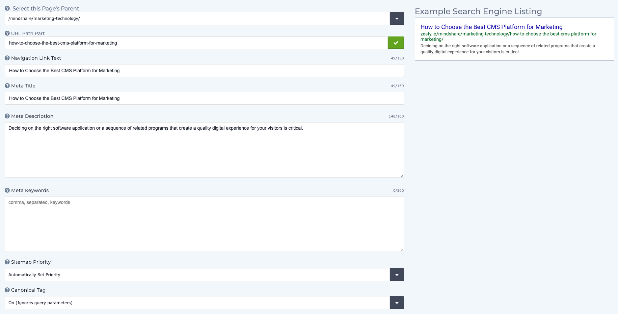
Task: Open the page parent dropdown arrow
Action: pyautogui.click(x=397, y=19)
